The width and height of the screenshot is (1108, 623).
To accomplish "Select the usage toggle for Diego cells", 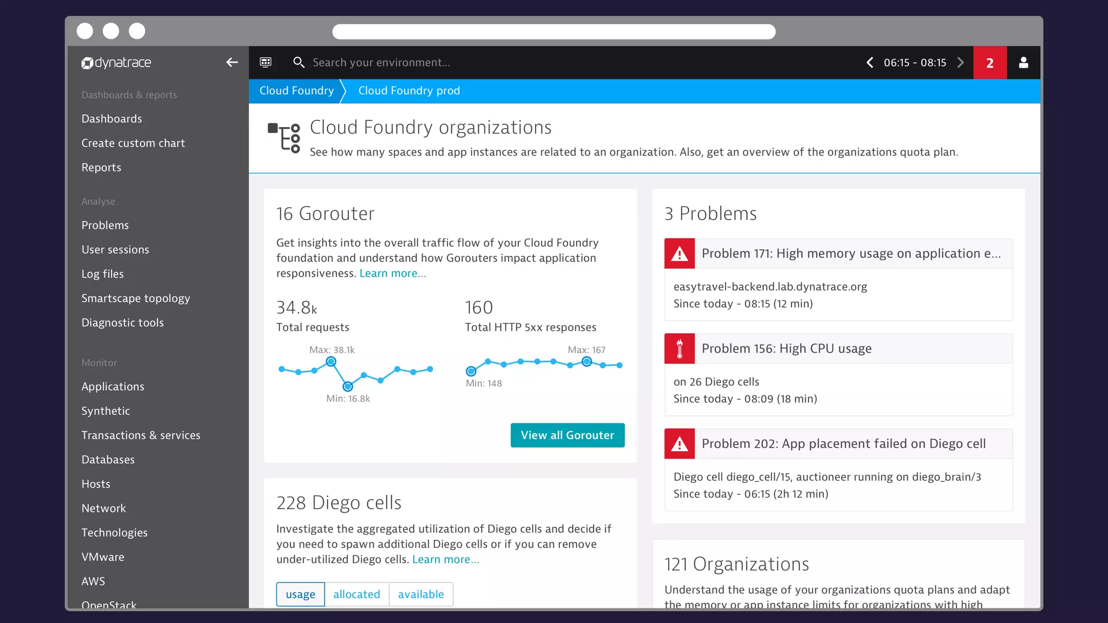I will (x=300, y=594).
